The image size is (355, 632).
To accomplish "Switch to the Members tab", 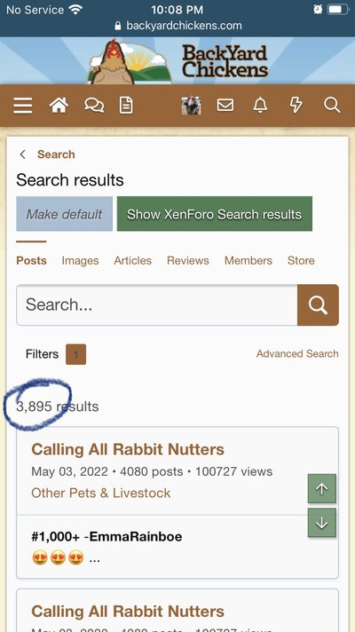I will click(x=248, y=261).
